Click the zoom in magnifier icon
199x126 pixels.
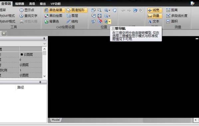pos(106,10)
